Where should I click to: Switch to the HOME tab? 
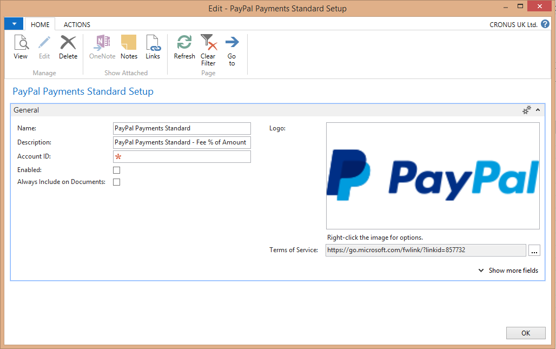(40, 24)
